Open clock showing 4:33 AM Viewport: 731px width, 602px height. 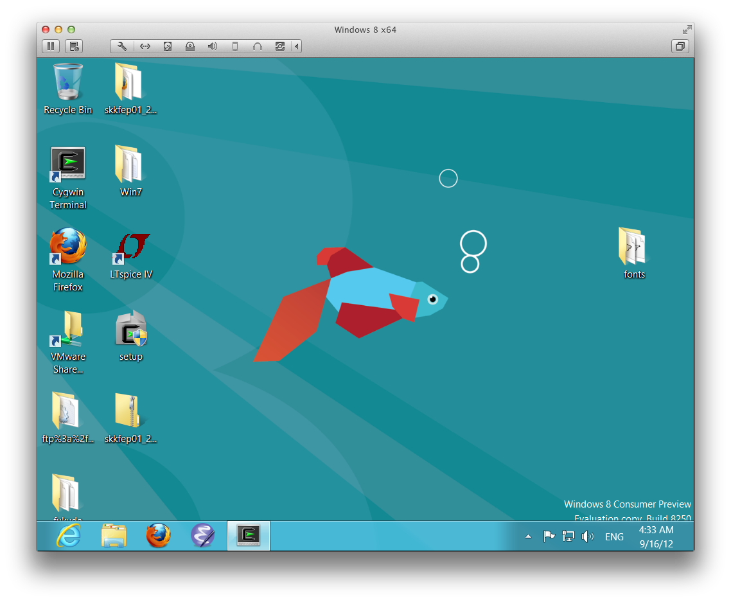(656, 536)
